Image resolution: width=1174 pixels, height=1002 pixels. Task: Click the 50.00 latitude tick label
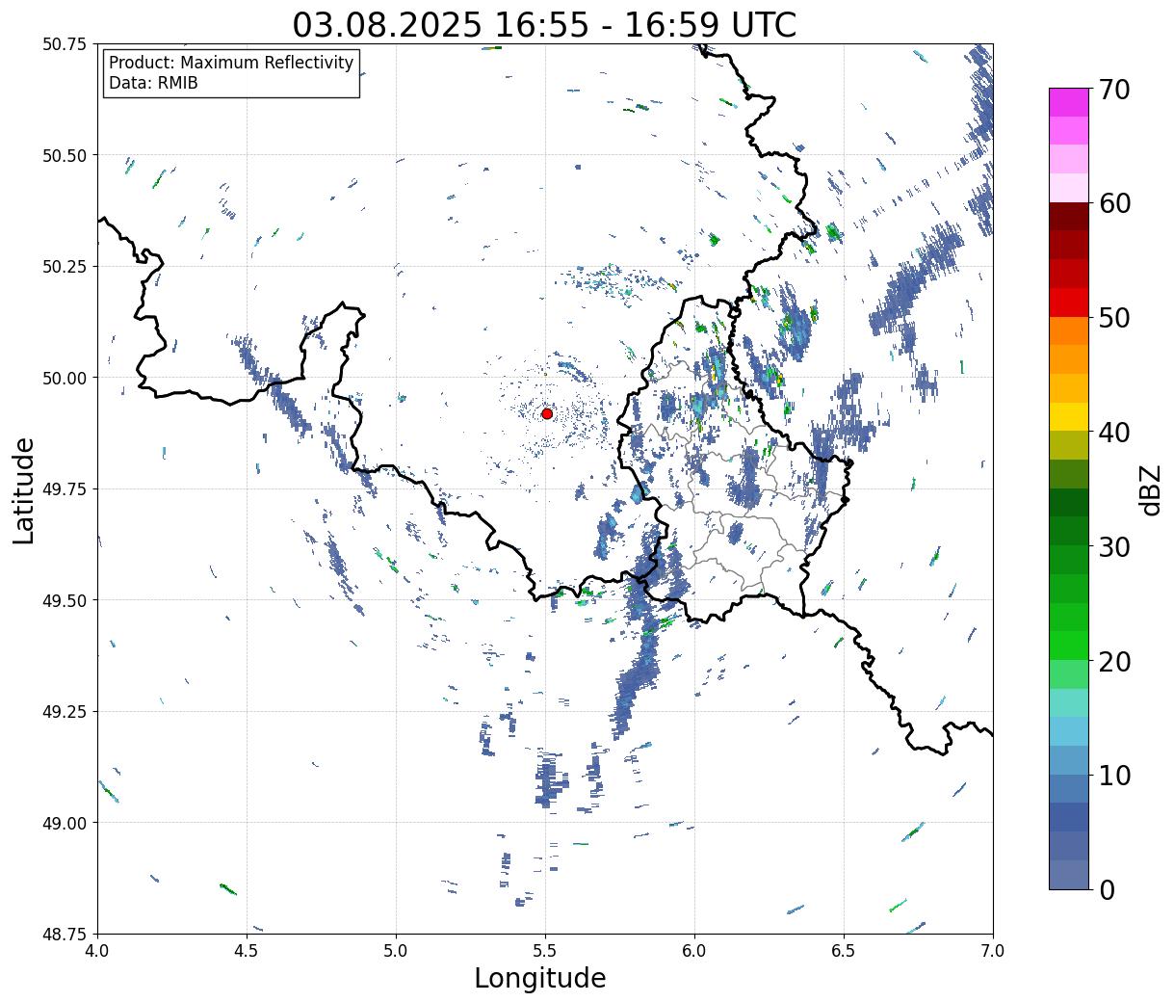point(65,378)
